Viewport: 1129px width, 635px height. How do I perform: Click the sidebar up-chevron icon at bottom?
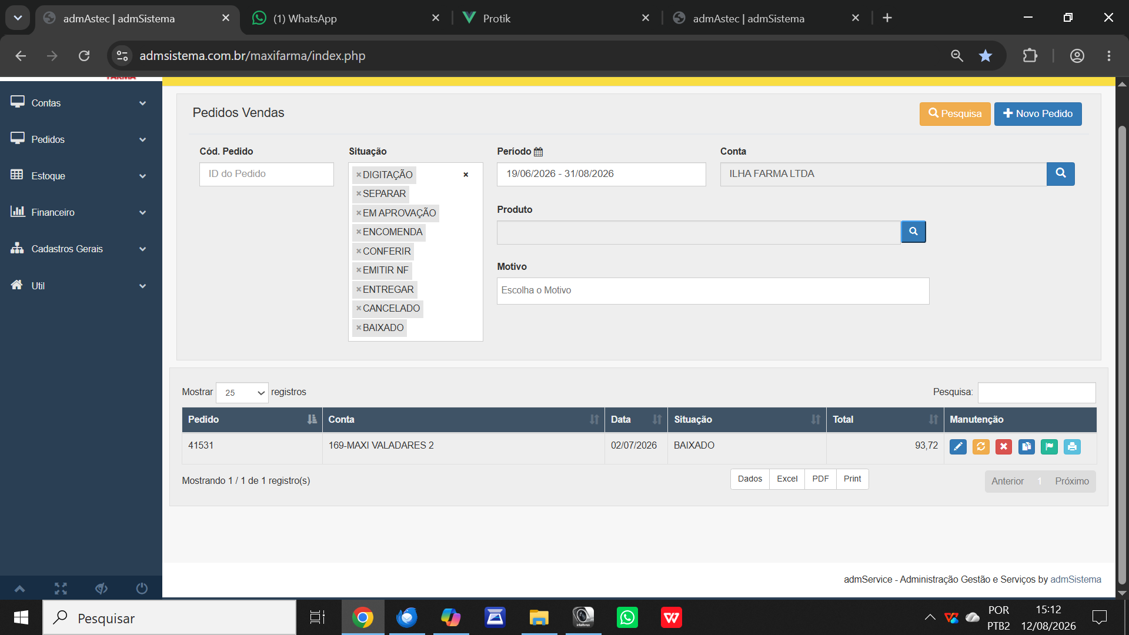[20, 589]
